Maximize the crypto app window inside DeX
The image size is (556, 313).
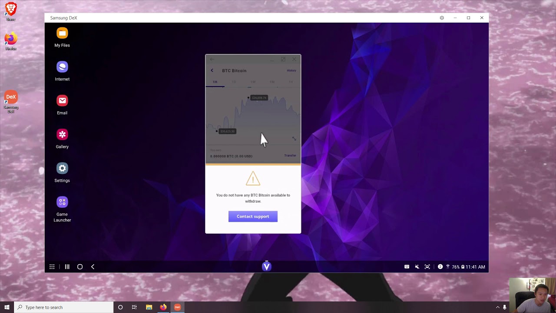(x=283, y=59)
